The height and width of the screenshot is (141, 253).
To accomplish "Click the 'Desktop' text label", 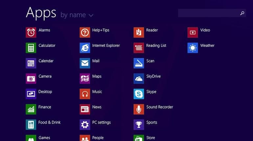I will click(45, 92).
